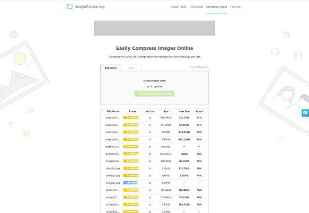
Task: Open the Features page link
Action: [x=235, y=7]
